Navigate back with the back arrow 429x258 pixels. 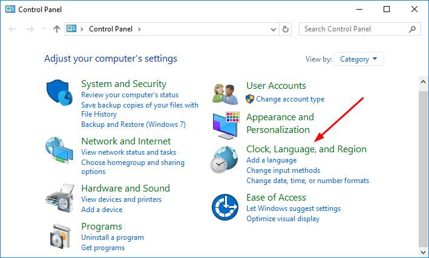pyautogui.click(x=12, y=29)
